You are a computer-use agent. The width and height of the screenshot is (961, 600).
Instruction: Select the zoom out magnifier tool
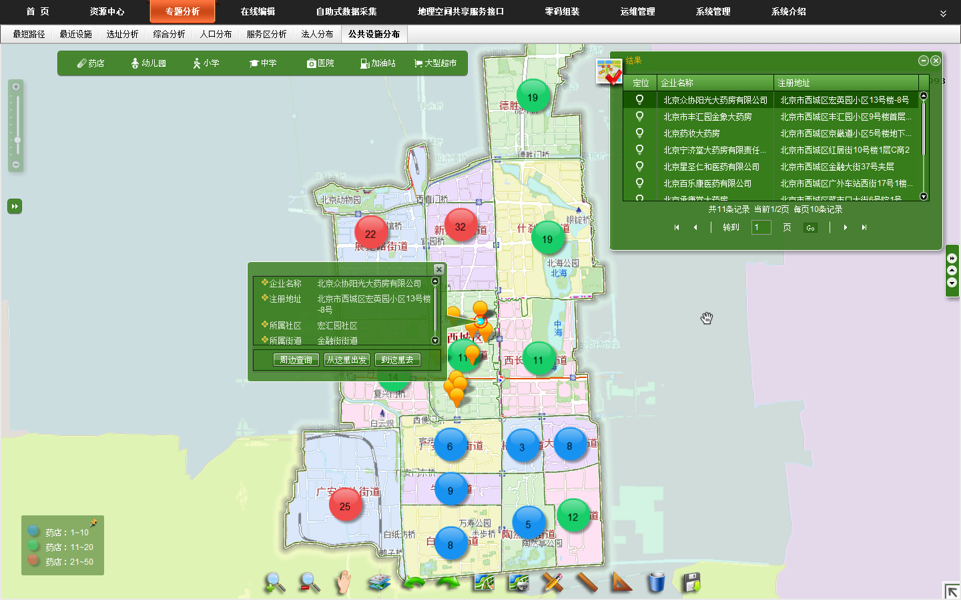pos(309,582)
